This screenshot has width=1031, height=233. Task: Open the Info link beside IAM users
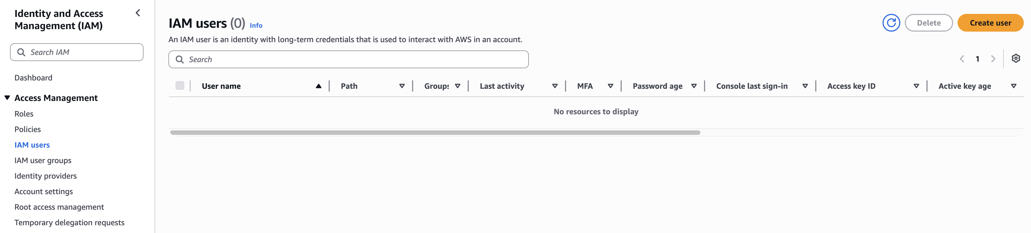[x=256, y=26]
